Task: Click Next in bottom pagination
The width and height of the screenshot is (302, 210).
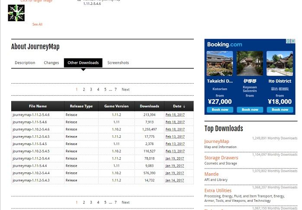Action: pyautogui.click(x=125, y=202)
